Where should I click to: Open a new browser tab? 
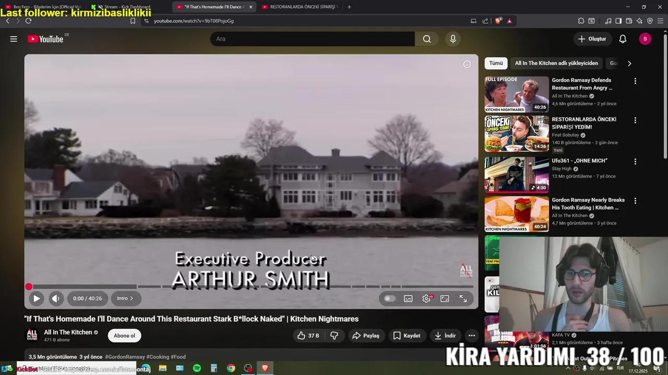pos(349,7)
